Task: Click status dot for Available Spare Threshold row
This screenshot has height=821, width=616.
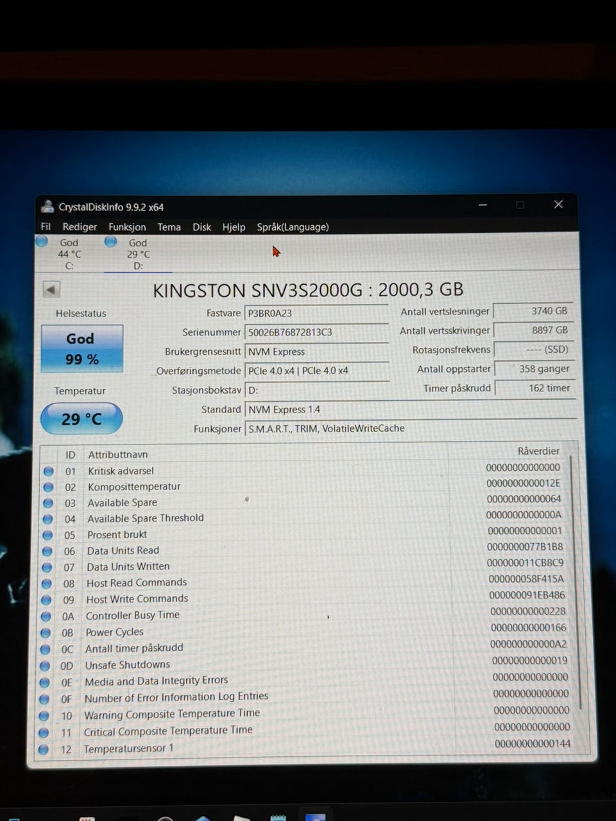Action: click(47, 519)
